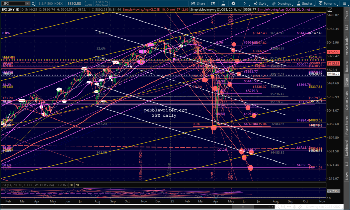Zoom in using the magnifier plus icon
Viewport: 350px width, 210px height.
point(283,207)
